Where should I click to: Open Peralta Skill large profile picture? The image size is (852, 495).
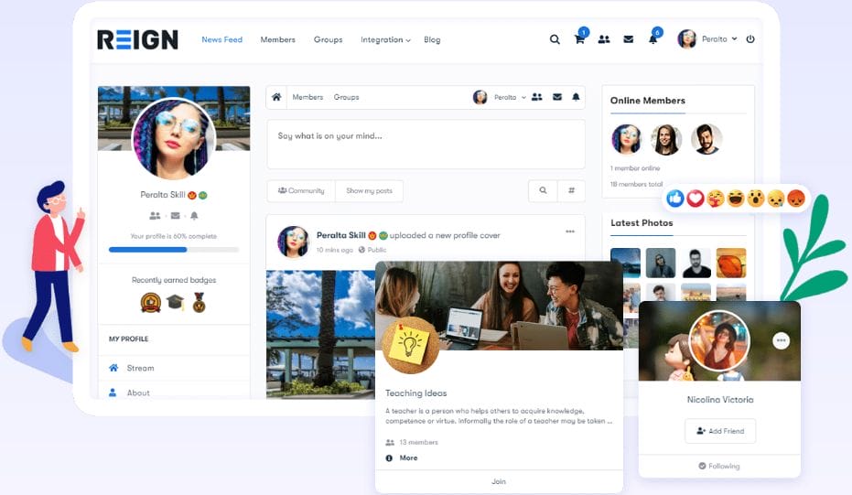(173, 138)
